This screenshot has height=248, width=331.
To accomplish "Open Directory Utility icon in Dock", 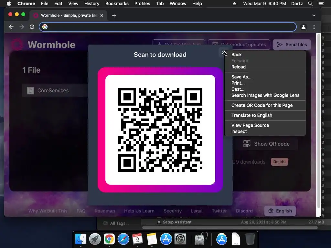I will (201, 239).
